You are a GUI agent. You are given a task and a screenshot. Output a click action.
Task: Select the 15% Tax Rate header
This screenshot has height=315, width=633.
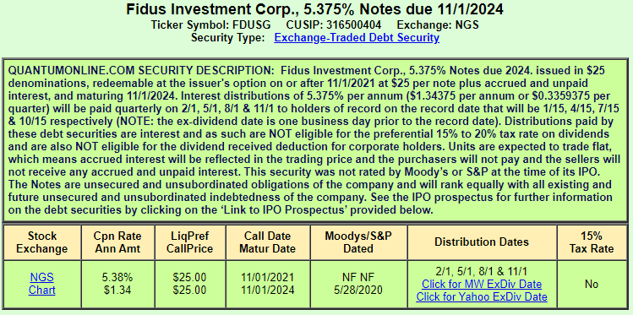pyautogui.click(x=592, y=242)
